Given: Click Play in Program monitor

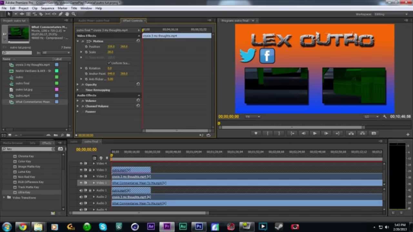Looking at the screenshot, I should pos(315,133).
